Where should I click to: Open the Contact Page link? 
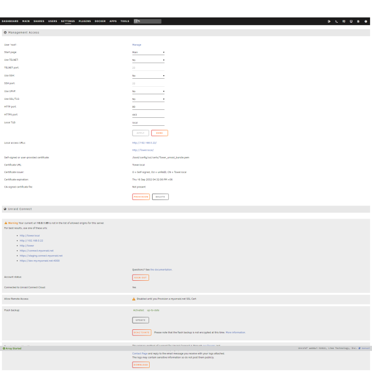coord(140,354)
